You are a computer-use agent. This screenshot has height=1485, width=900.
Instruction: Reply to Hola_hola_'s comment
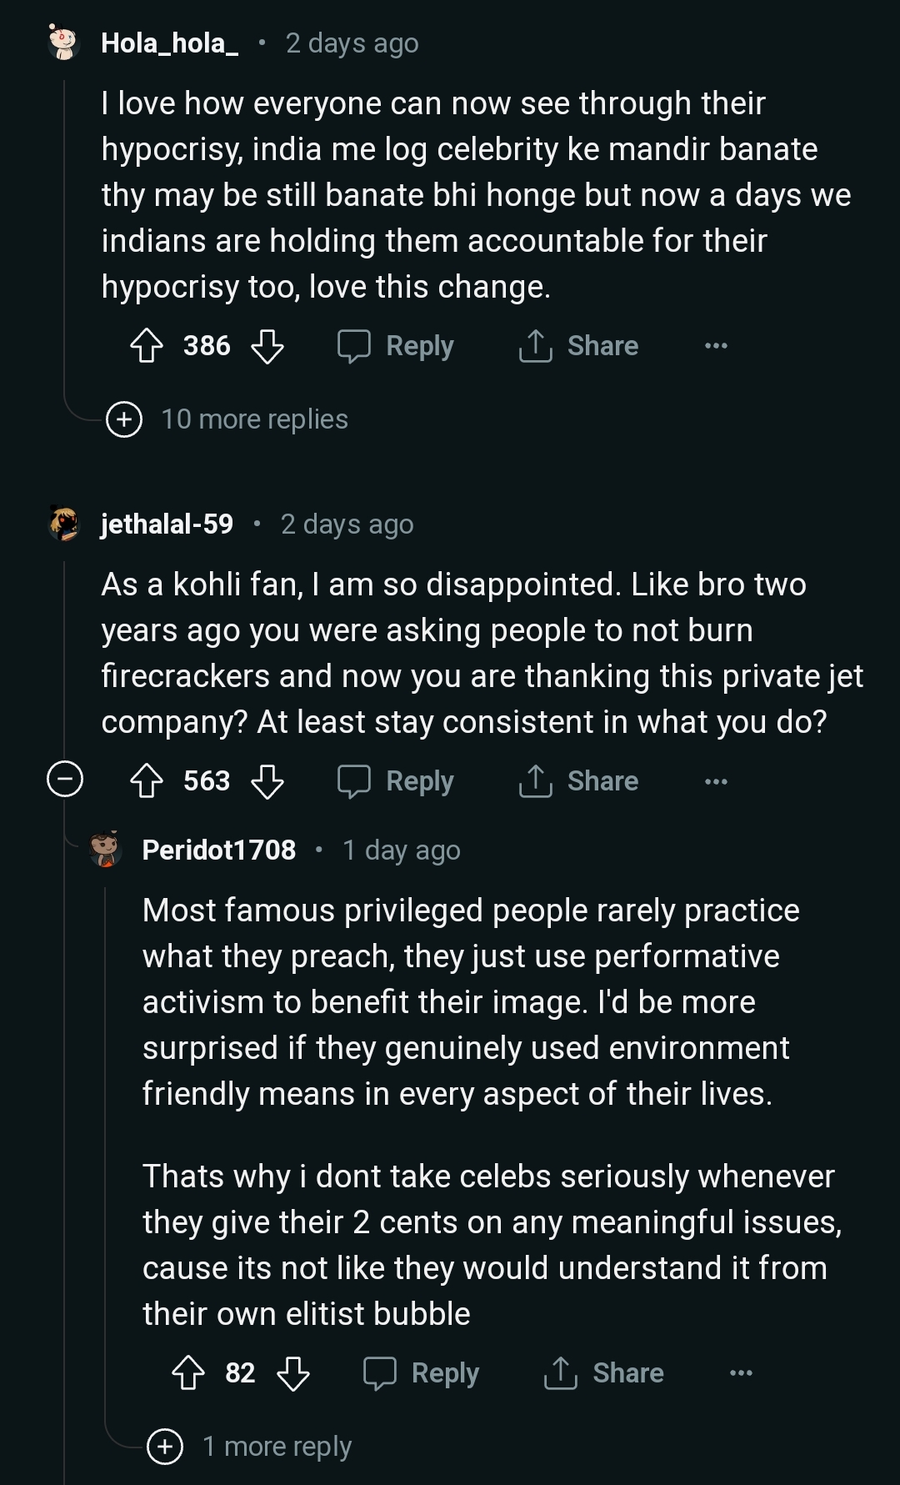click(x=397, y=346)
